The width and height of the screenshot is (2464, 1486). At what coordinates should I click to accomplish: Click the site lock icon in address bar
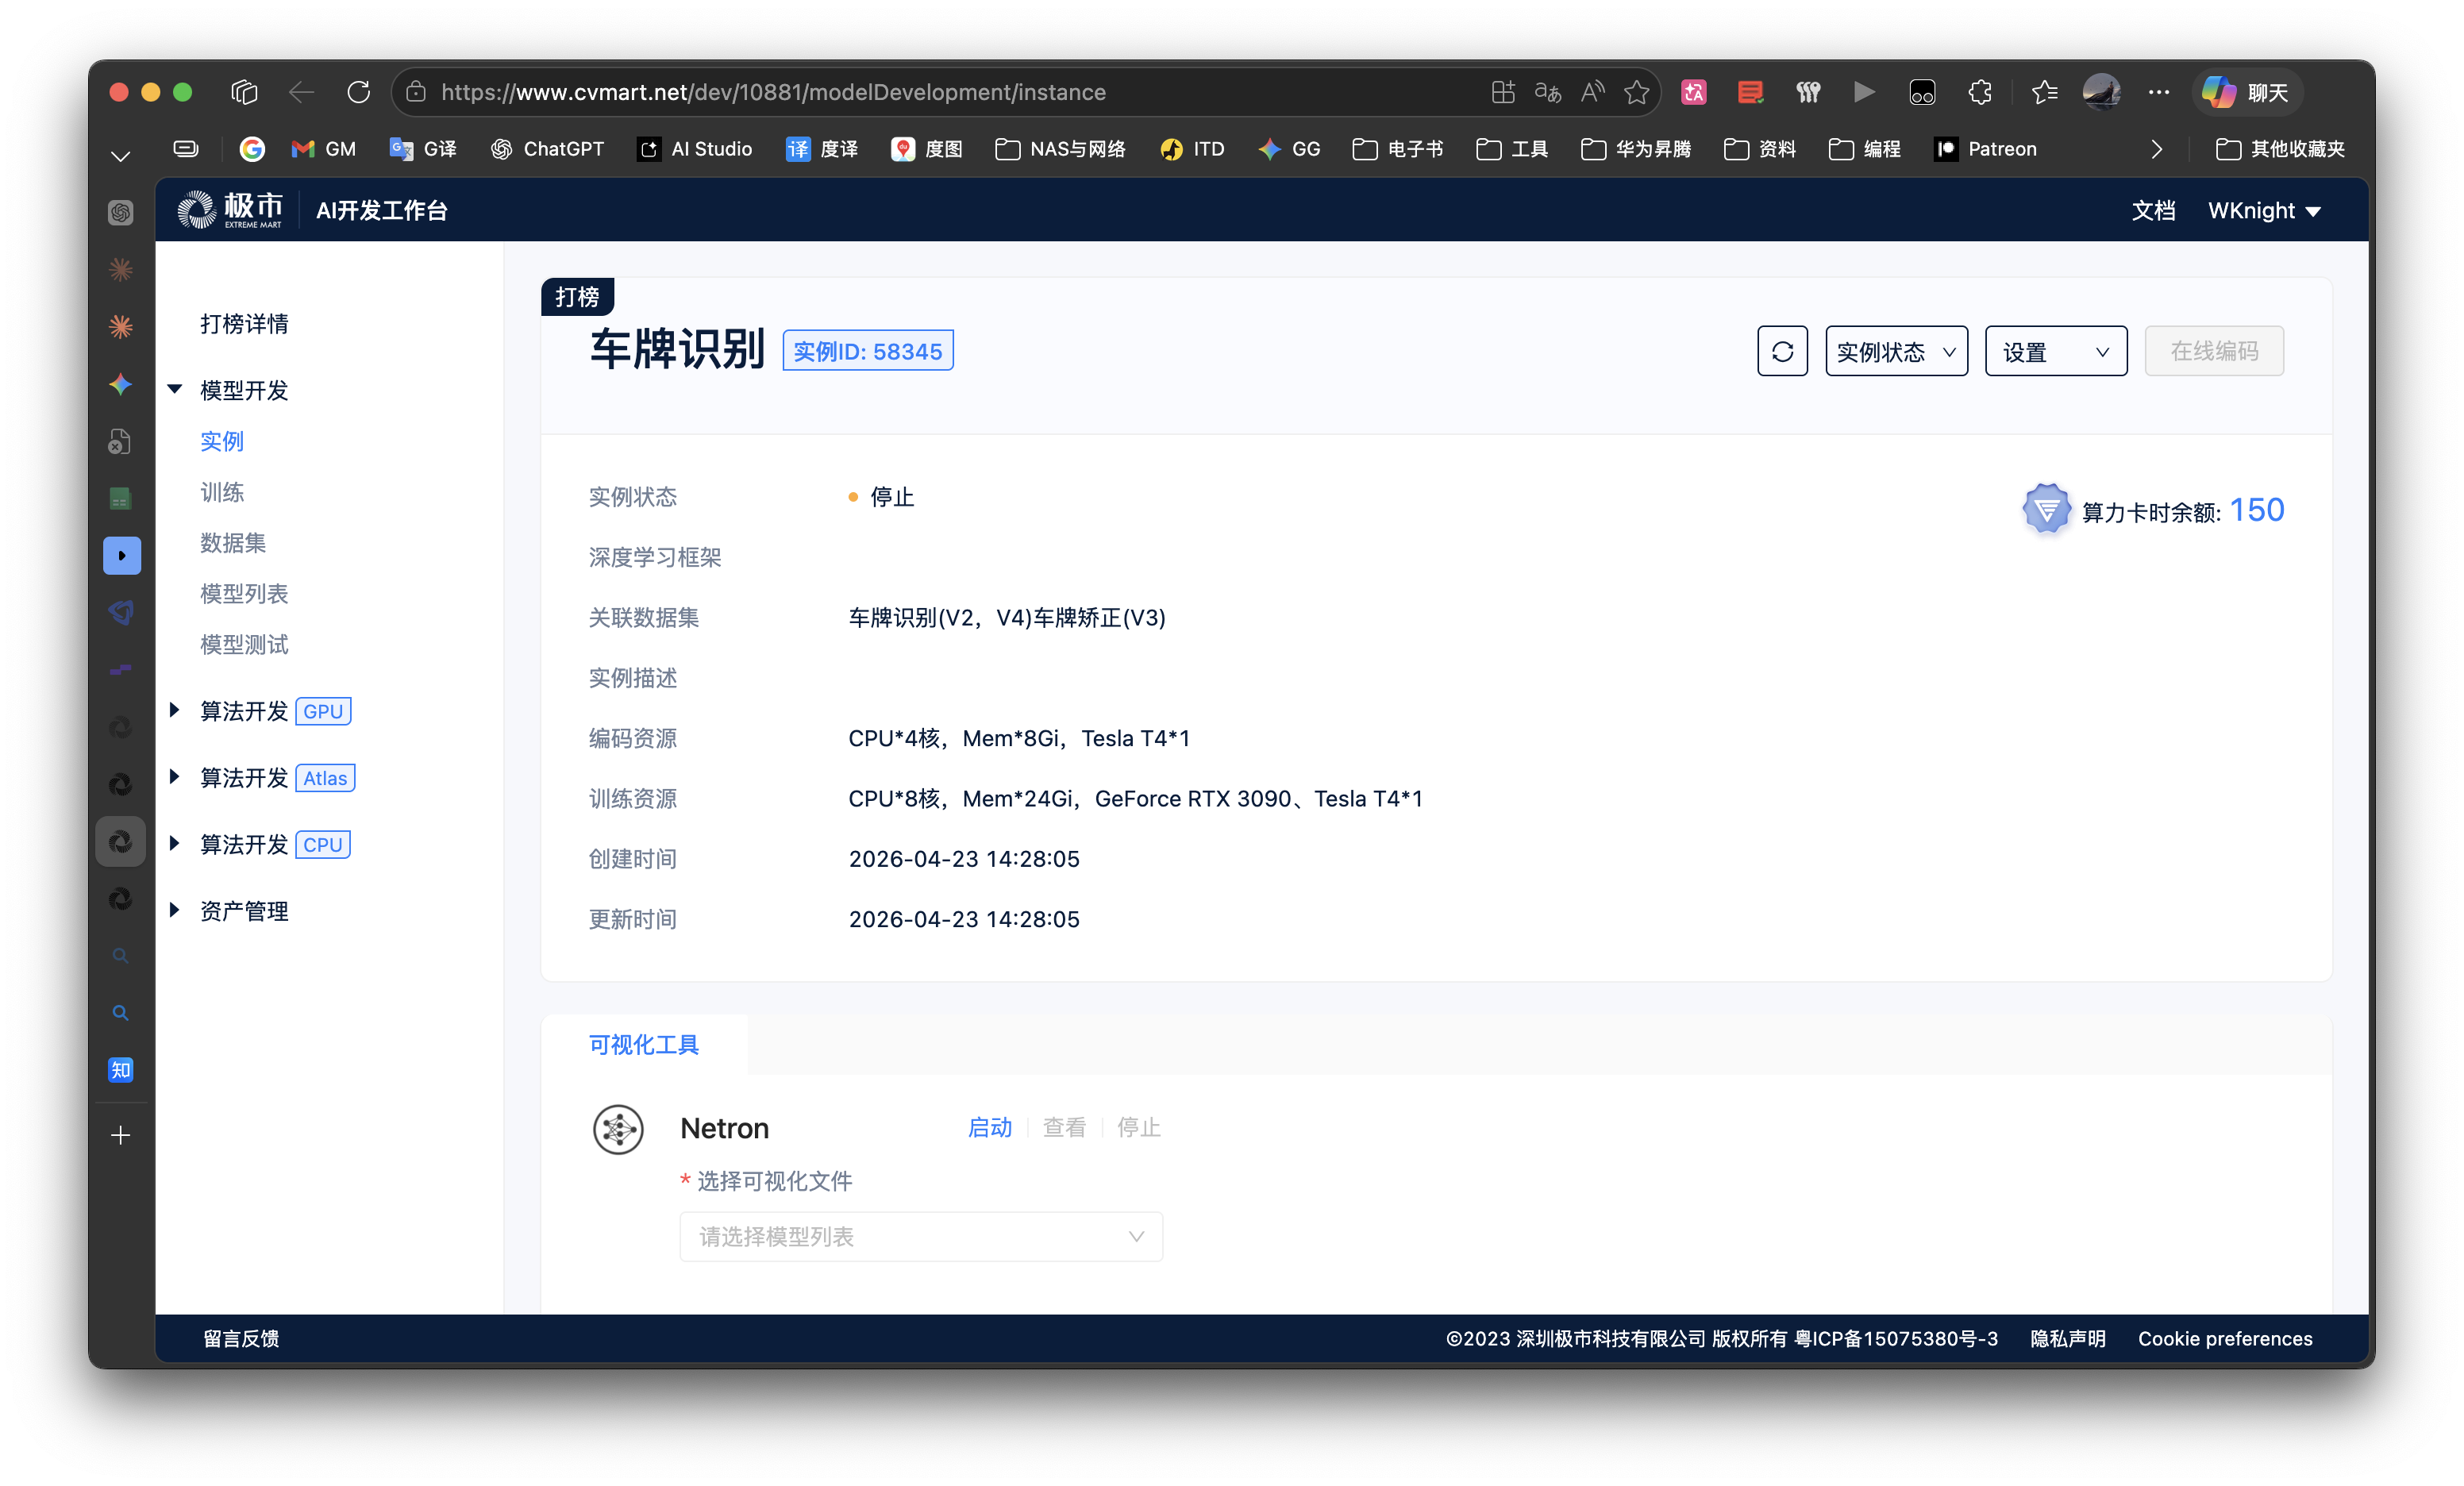pyautogui.click(x=417, y=92)
